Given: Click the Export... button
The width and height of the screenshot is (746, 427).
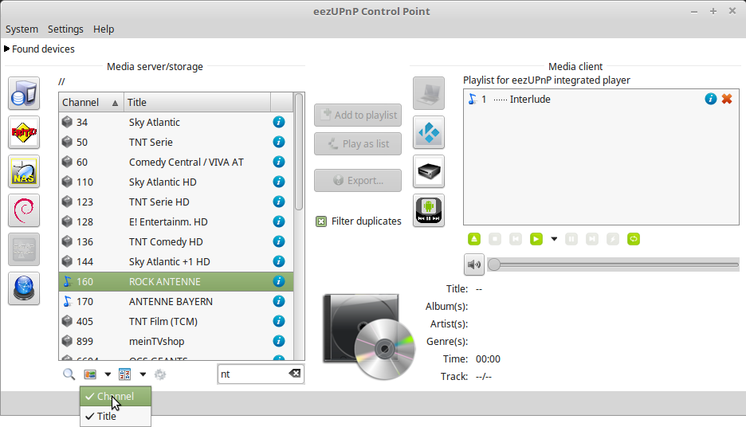Looking at the screenshot, I should (x=358, y=180).
